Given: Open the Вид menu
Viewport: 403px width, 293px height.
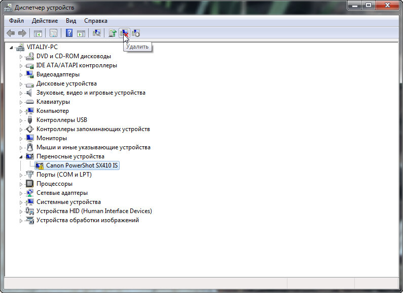Looking at the screenshot, I should 71,21.
